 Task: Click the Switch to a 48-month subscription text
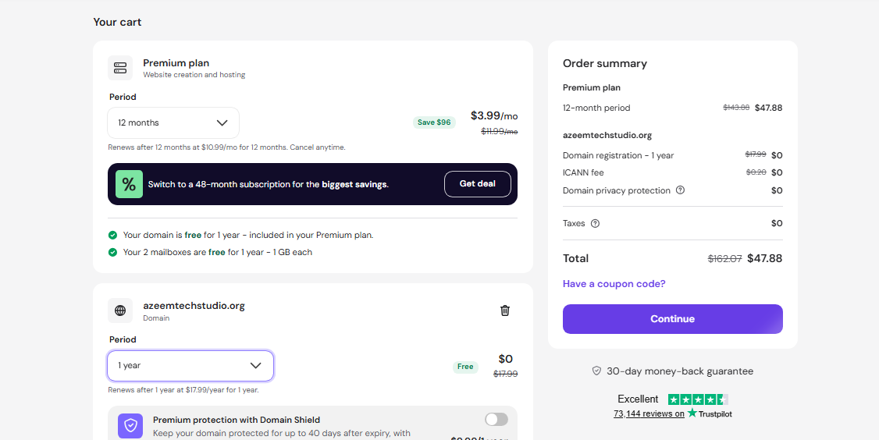tap(269, 184)
